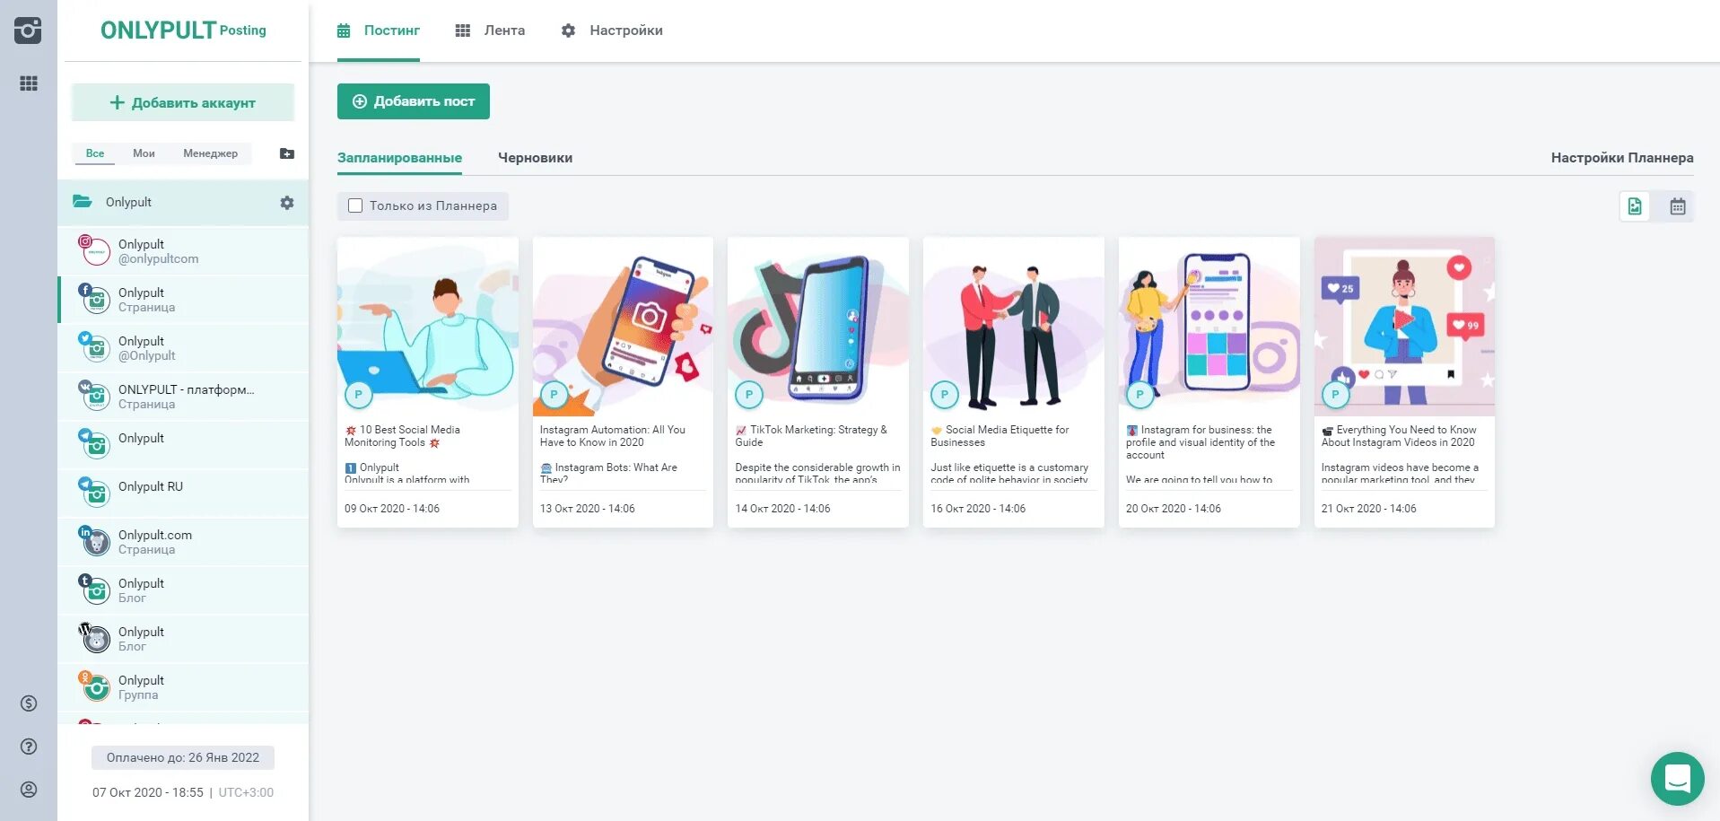Viewport: 1720px width, 821px height.
Task: Click the 07 Окт 2020 - 18:55 timestamp
Action: tap(148, 792)
